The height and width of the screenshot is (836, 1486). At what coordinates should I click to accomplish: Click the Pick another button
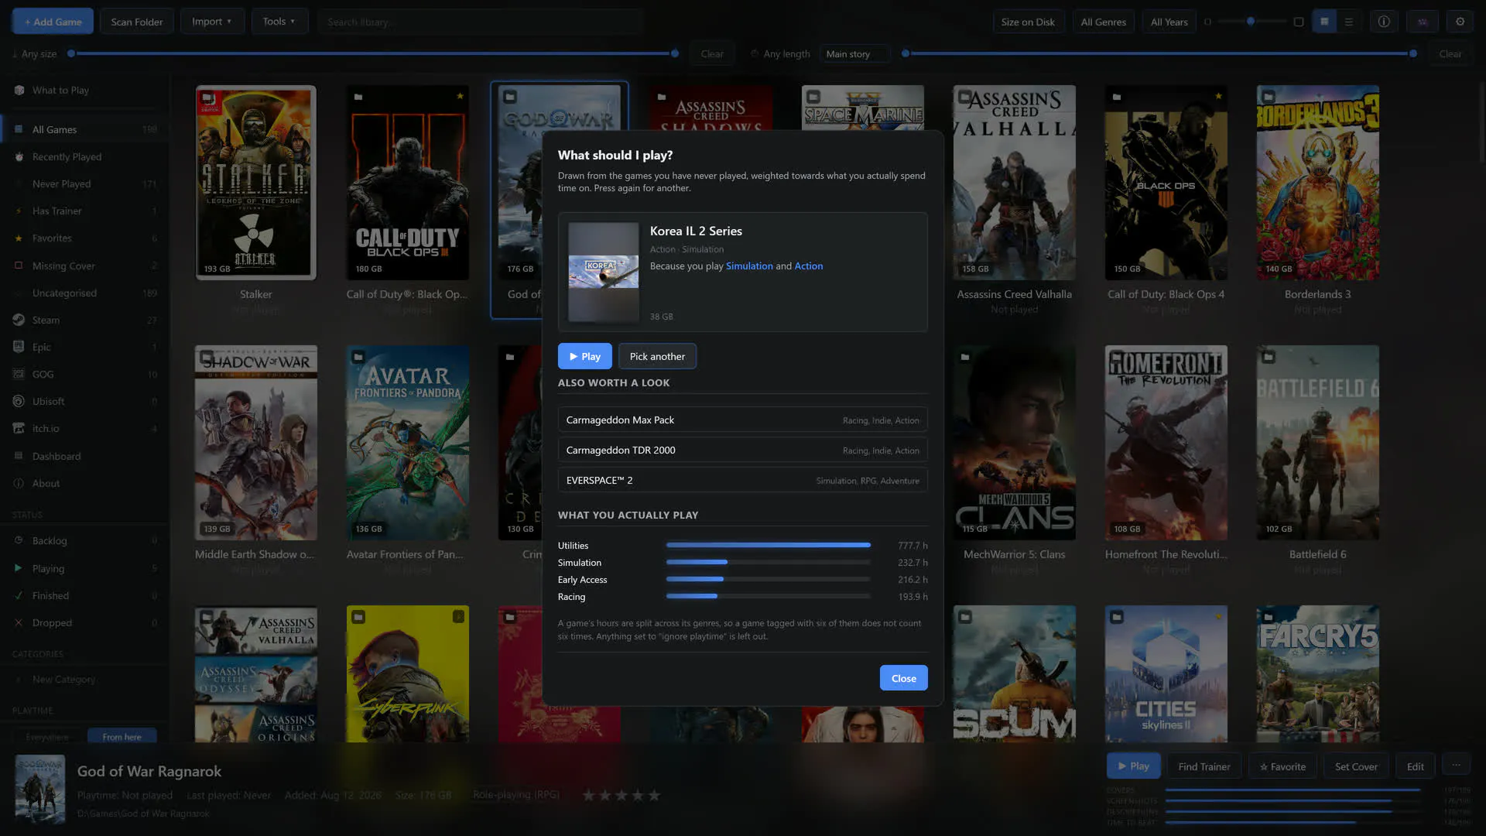click(657, 356)
